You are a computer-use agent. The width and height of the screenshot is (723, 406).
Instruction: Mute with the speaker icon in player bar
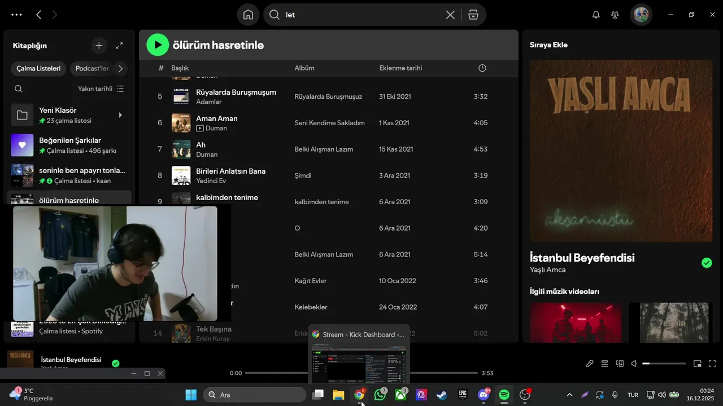coord(634,364)
